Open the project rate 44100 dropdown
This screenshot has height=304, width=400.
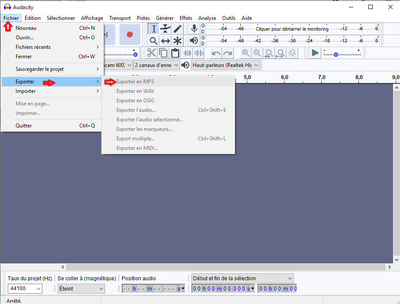pos(25,289)
